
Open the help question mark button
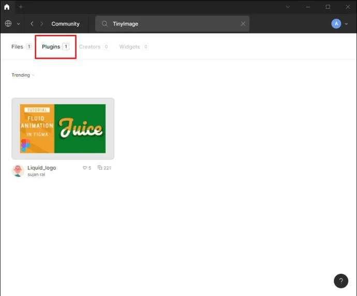(x=341, y=281)
